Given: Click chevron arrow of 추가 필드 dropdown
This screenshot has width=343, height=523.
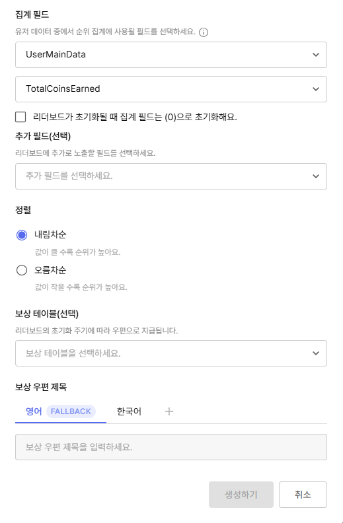Looking at the screenshot, I should point(316,176).
